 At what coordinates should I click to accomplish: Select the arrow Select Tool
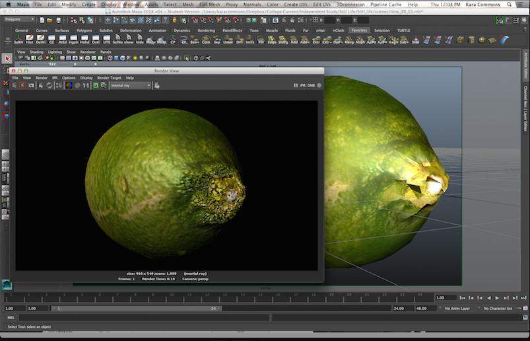[x=7, y=58]
